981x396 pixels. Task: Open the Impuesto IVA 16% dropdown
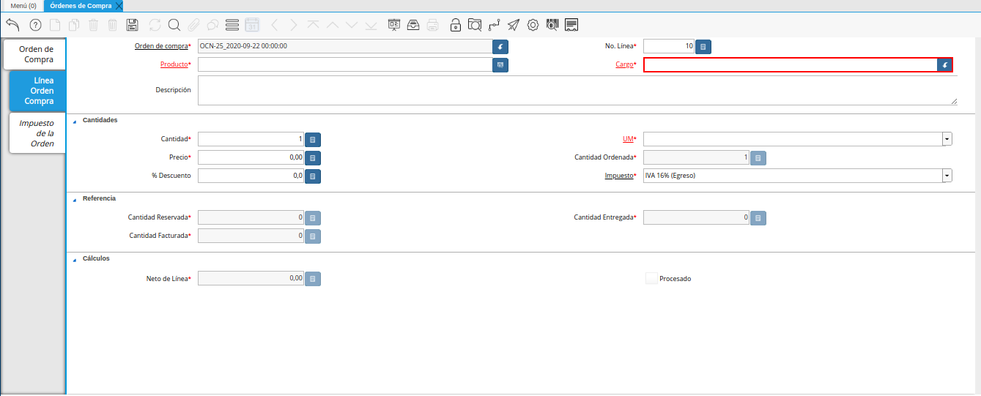947,176
